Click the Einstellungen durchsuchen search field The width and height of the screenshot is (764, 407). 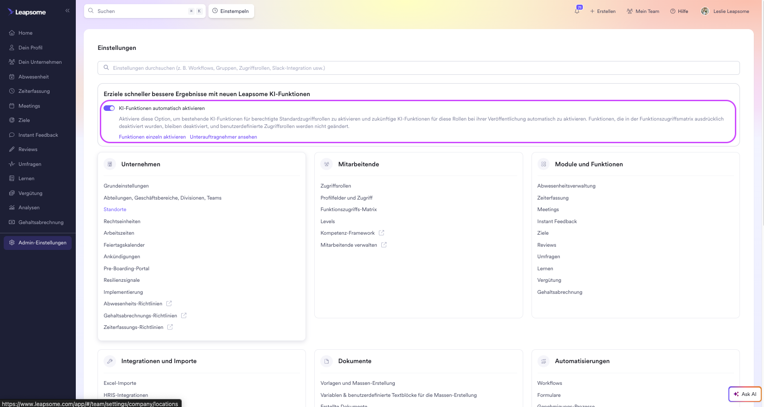coord(418,68)
